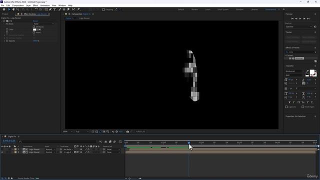Select the Puppet Pin tool

click(78, 9)
